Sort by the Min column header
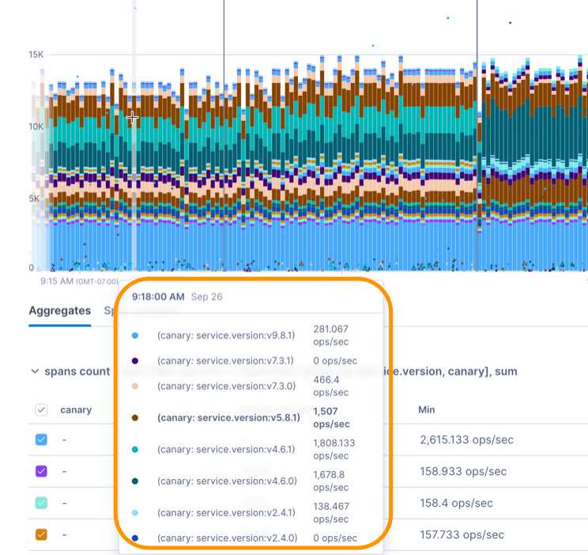This screenshot has width=588, height=555. click(x=426, y=410)
